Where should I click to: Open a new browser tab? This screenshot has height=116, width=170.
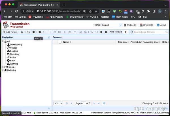[64, 5]
